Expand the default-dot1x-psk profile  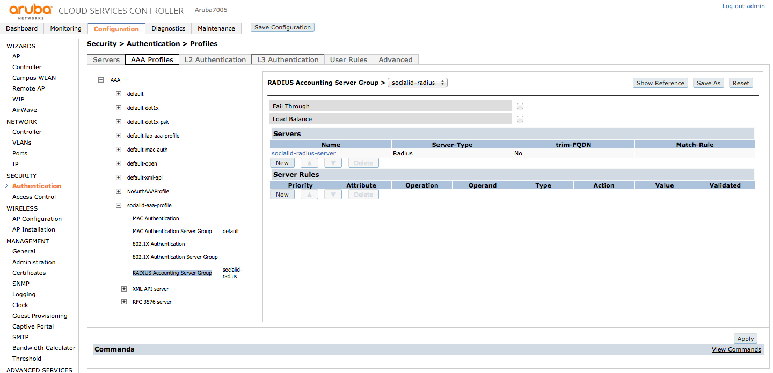[119, 122]
